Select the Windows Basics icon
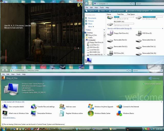The width and height of the screenshot is (164, 131). coord(119,113)
